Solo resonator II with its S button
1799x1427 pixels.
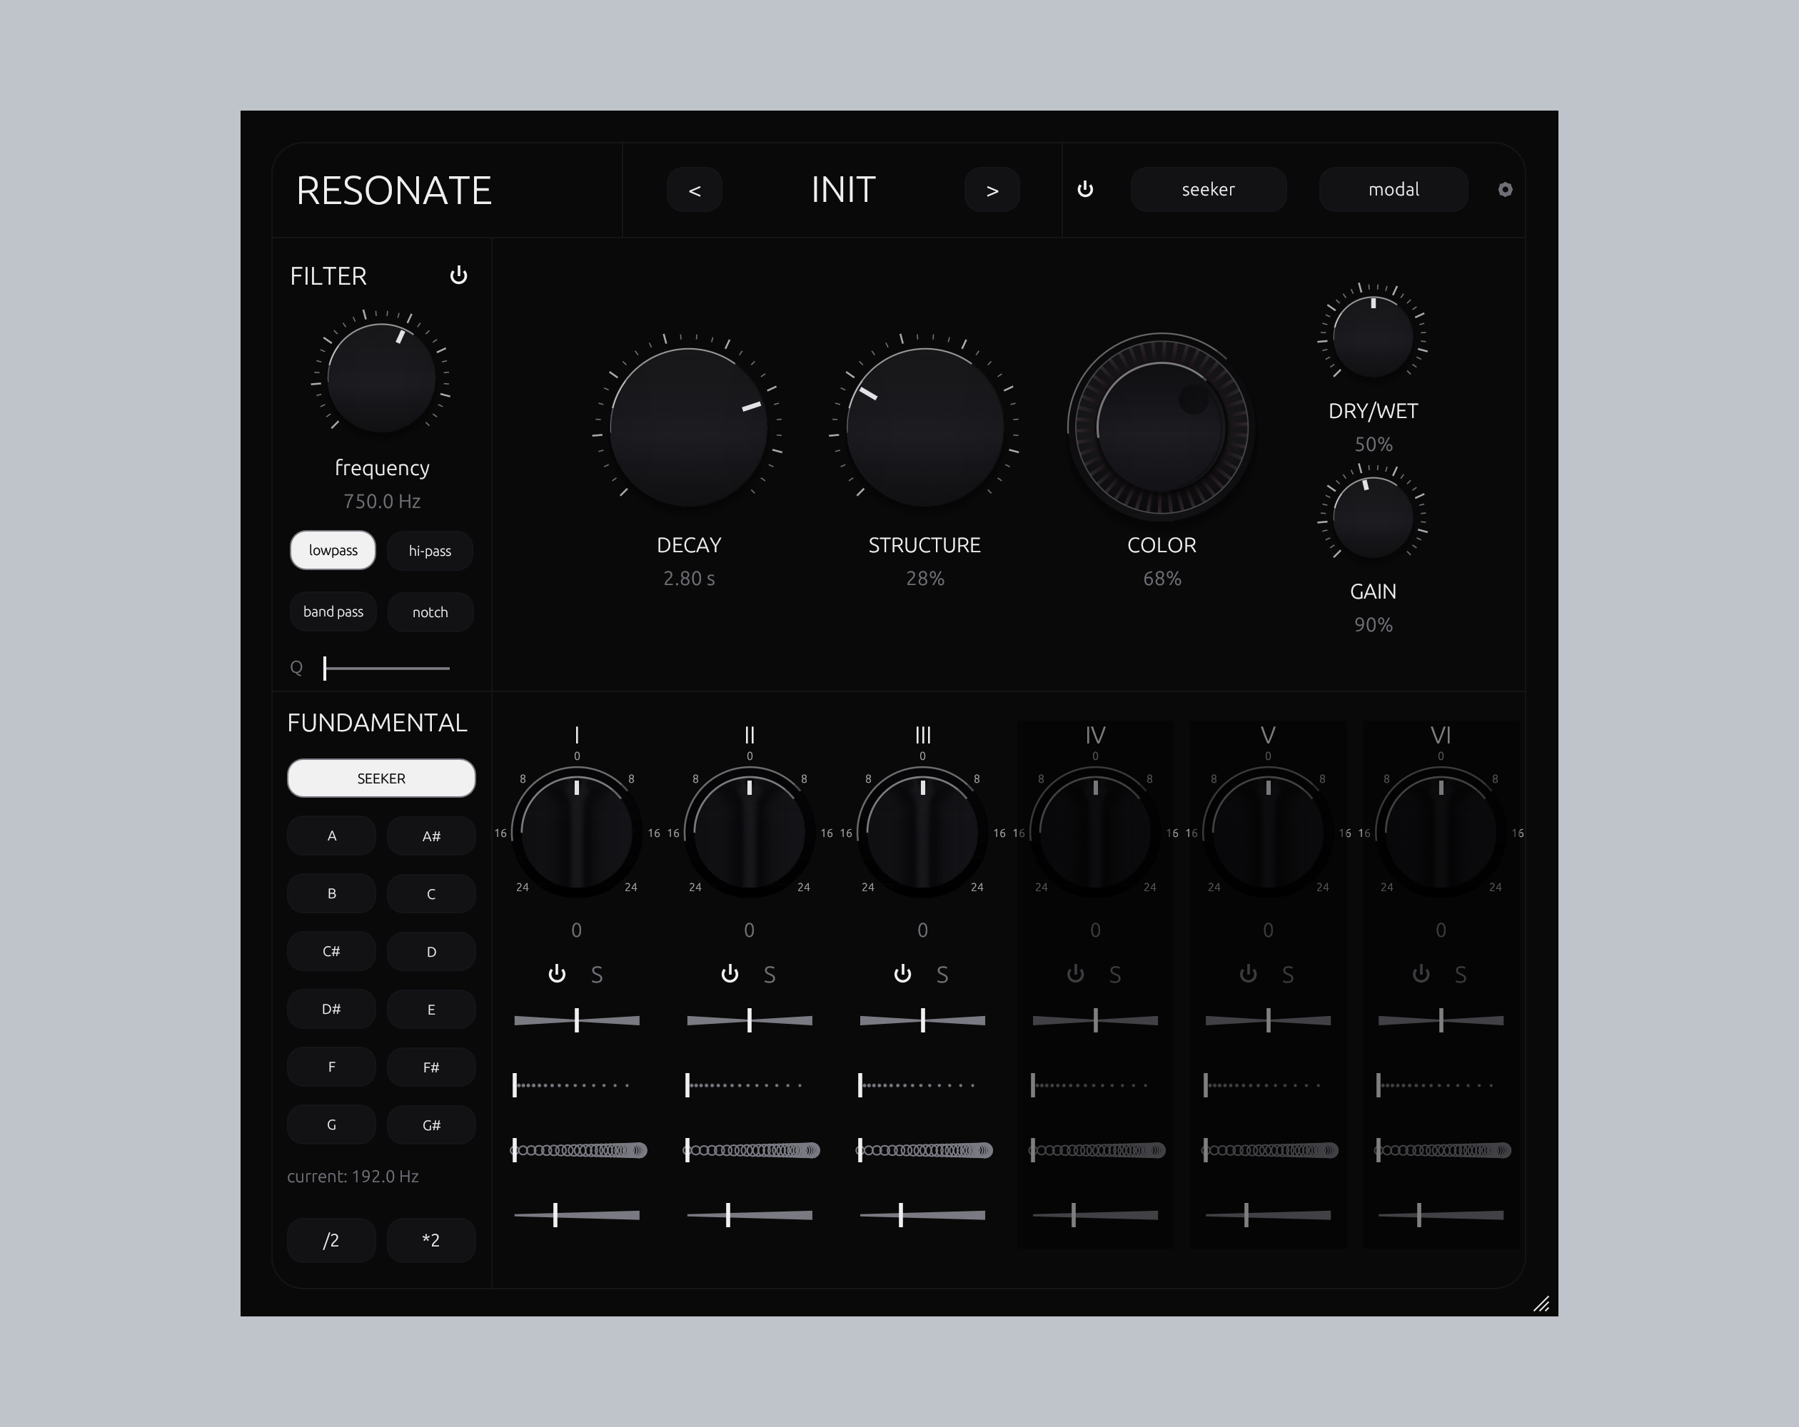pyautogui.click(x=770, y=974)
